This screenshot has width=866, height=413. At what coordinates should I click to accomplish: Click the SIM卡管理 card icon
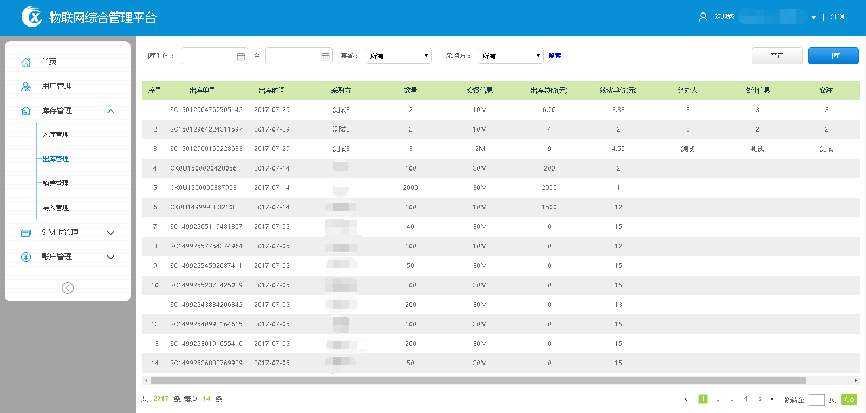(x=26, y=233)
